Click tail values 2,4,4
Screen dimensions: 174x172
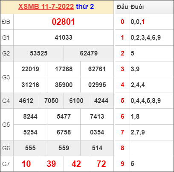(x=138, y=85)
